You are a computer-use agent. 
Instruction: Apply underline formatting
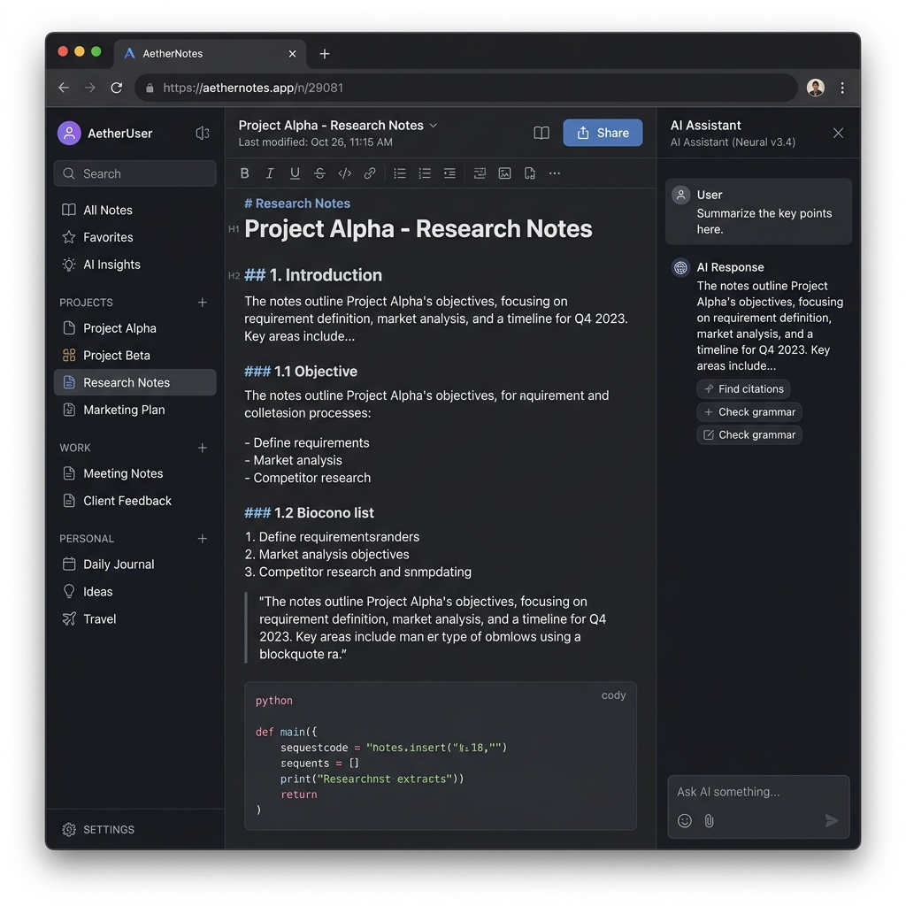tap(295, 173)
